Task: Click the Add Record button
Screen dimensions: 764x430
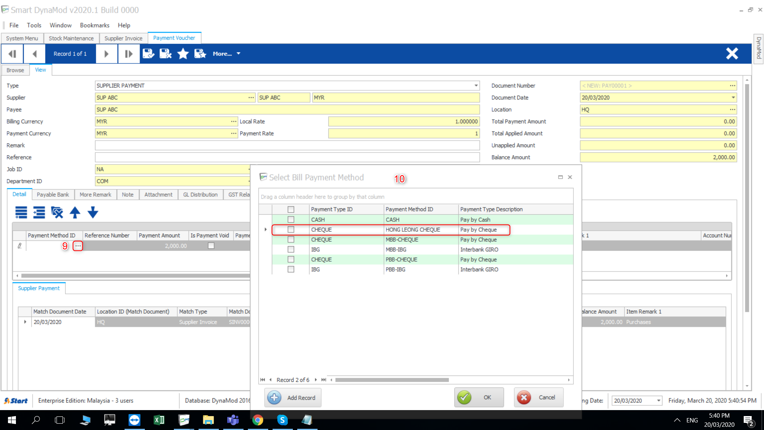Action: click(x=293, y=398)
